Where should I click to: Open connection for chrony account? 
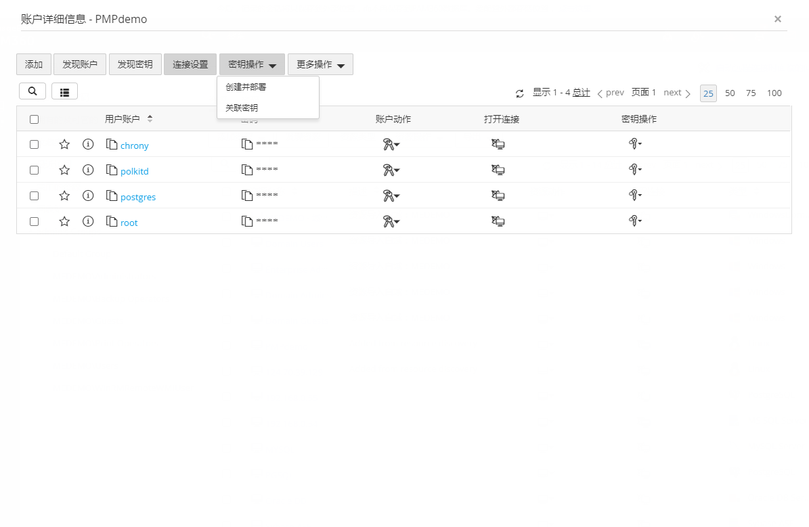coord(498,144)
